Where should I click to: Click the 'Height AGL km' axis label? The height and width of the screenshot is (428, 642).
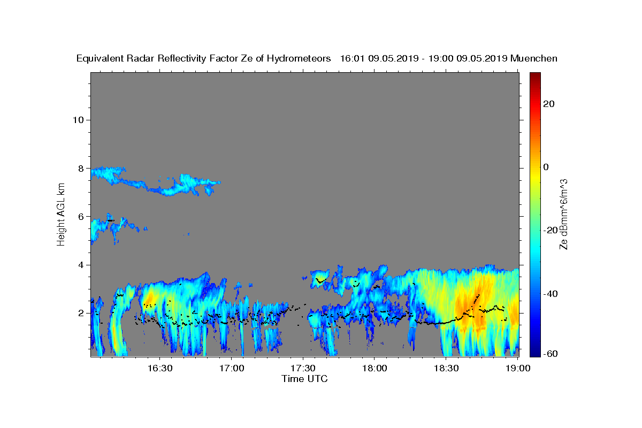(x=61, y=214)
